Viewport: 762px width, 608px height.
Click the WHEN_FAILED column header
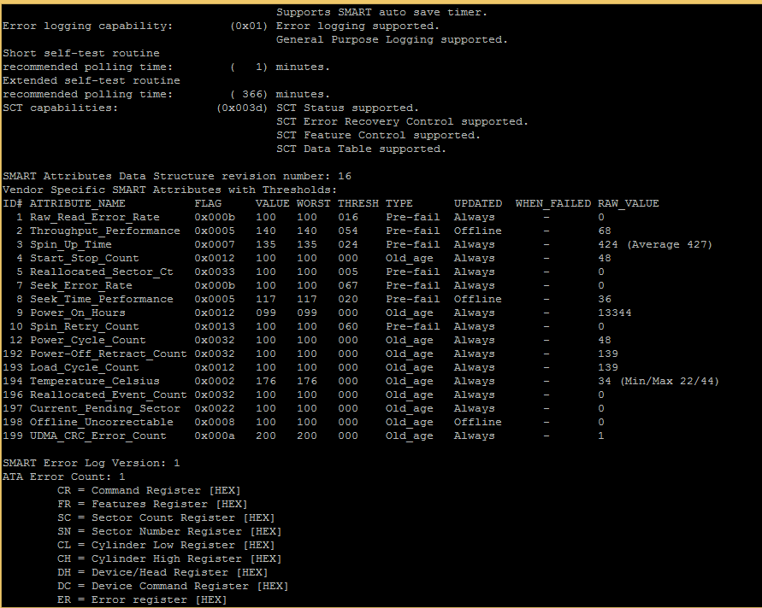pyautogui.click(x=552, y=203)
